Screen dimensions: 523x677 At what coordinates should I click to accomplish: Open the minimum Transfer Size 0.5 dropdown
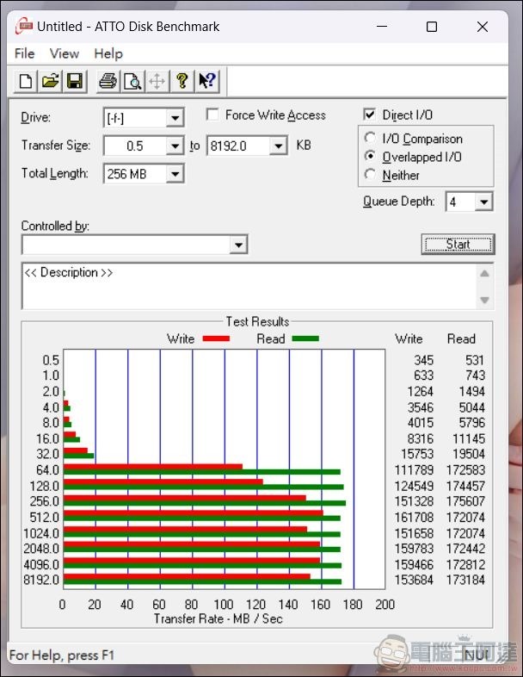175,146
